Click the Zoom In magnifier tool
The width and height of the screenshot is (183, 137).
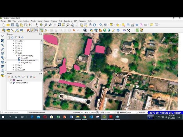point(46,25)
